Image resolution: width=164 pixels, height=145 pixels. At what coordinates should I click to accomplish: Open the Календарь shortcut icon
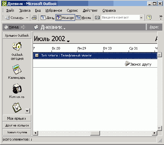(17, 69)
